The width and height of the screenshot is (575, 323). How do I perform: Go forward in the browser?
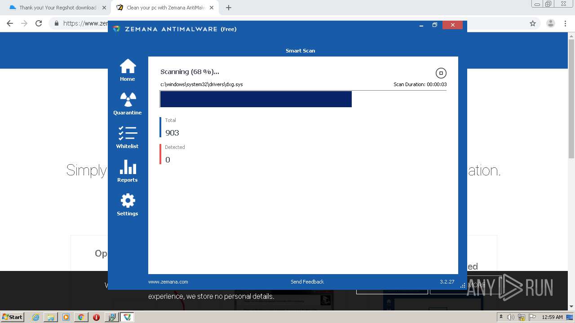tap(24, 23)
